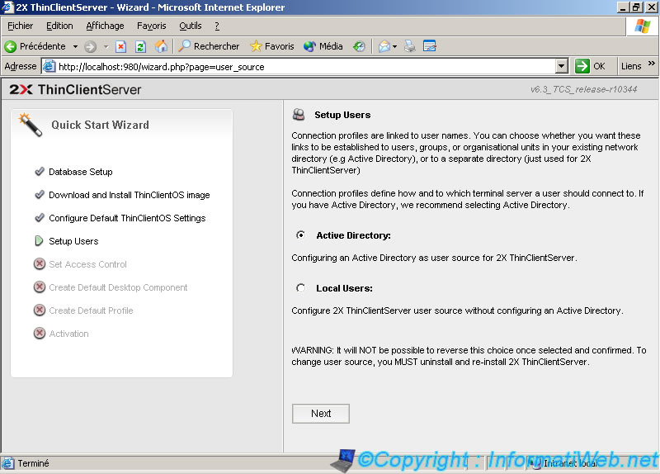
Task: Open the Affichage menu
Action: tap(105, 26)
